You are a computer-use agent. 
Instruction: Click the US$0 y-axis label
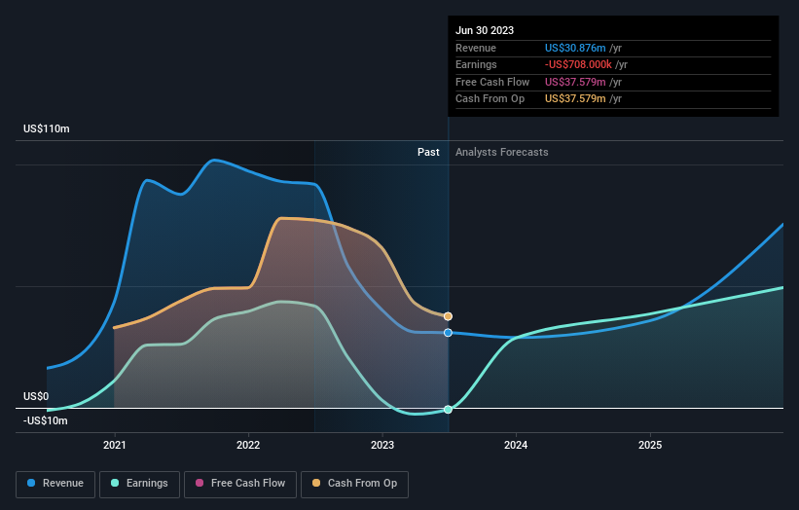point(36,396)
